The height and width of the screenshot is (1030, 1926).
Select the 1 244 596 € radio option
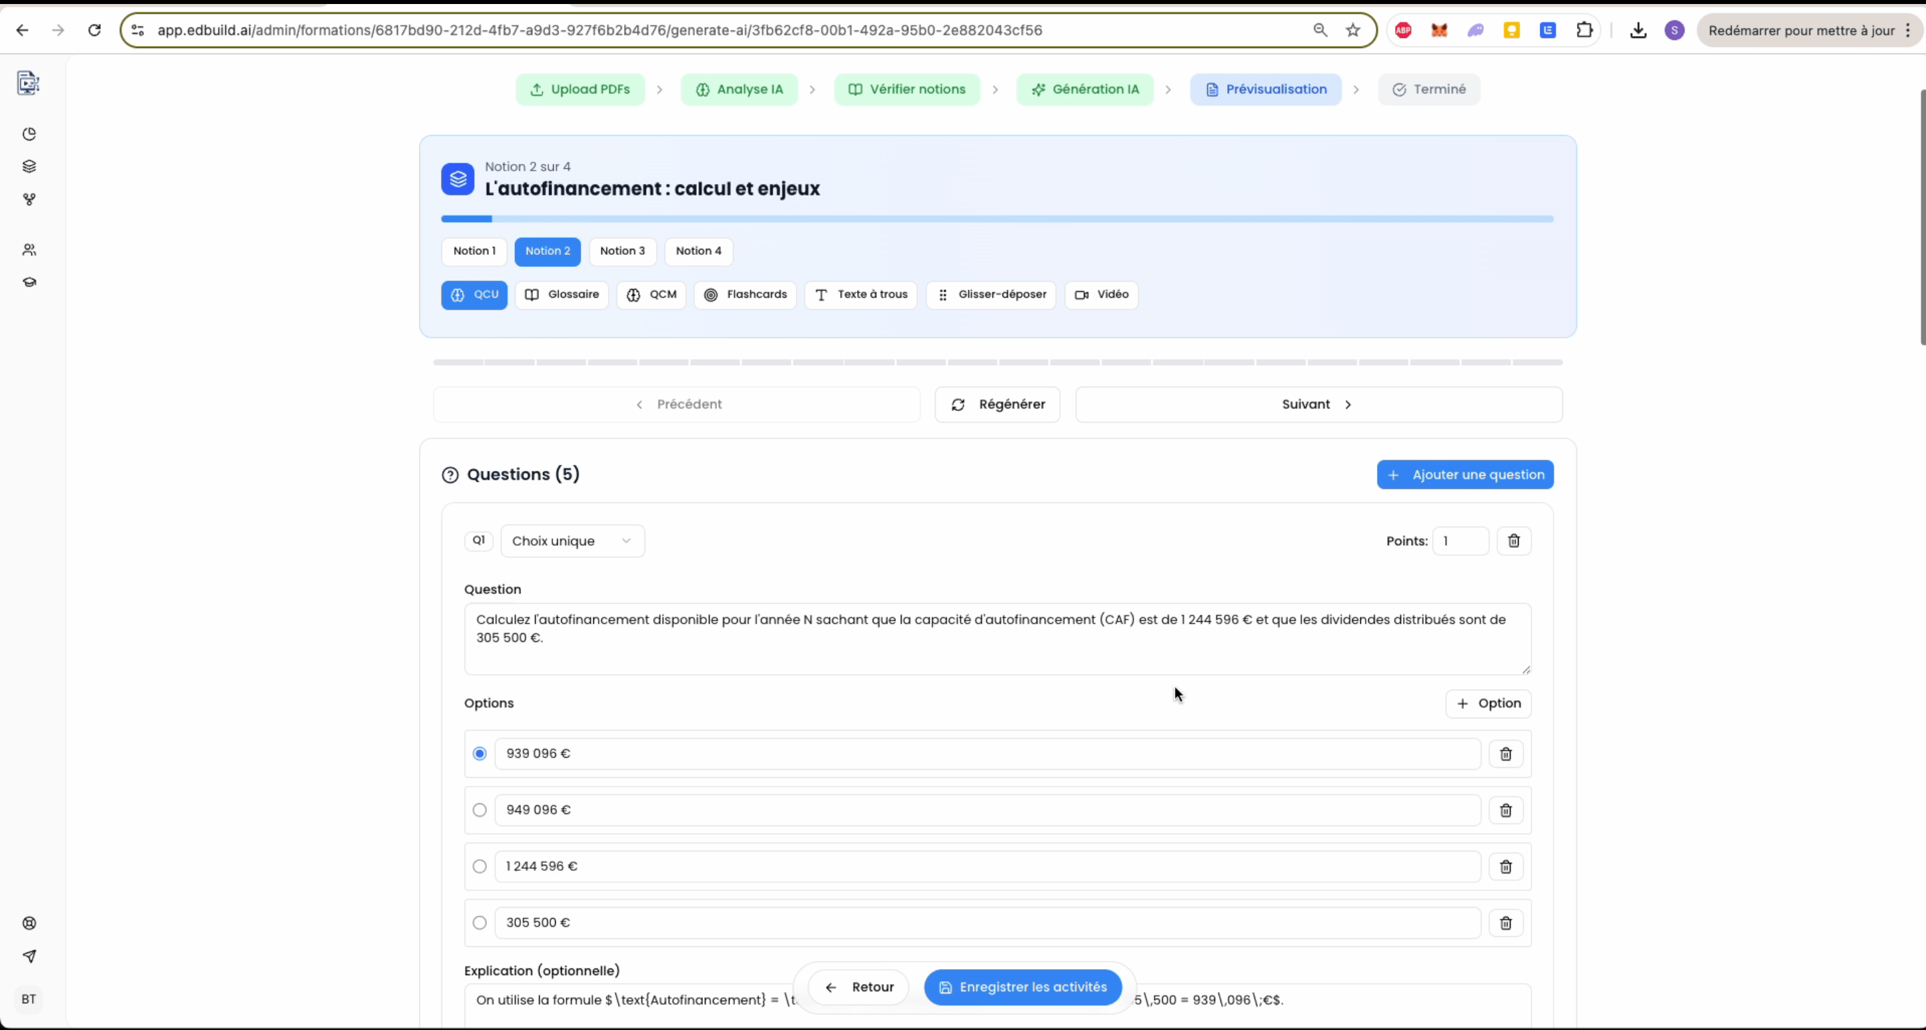480,866
